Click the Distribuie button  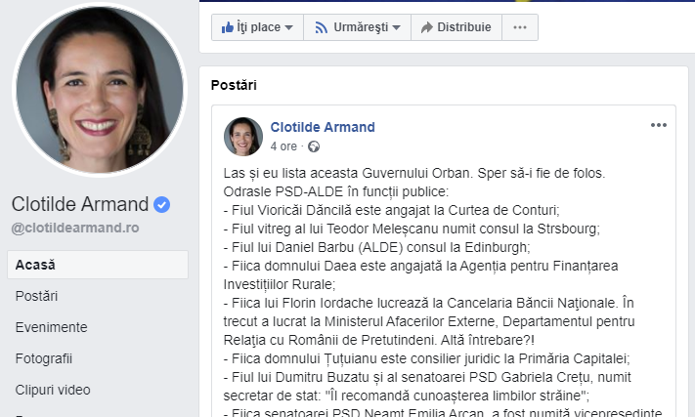pos(456,27)
